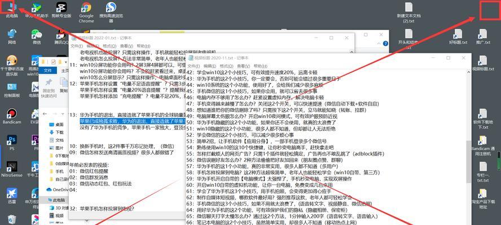Click the Notepad scrollbar up arrow
This screenshot has width=501, height=225.
click(469, 71)
